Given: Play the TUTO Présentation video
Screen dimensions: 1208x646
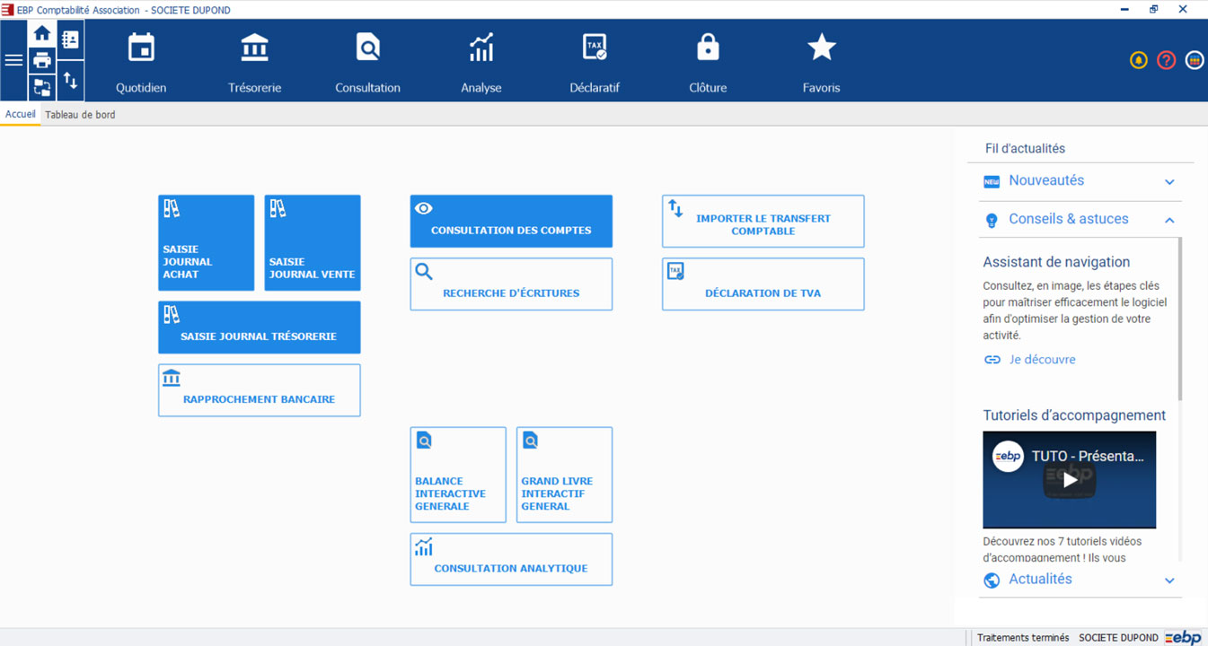Looking at the screenshot, I should [x=1070, y=480].
